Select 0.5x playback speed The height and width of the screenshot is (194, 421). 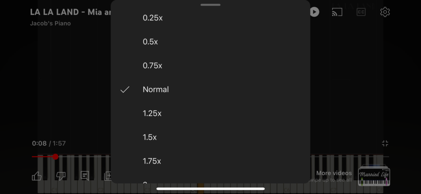point(210,42)
